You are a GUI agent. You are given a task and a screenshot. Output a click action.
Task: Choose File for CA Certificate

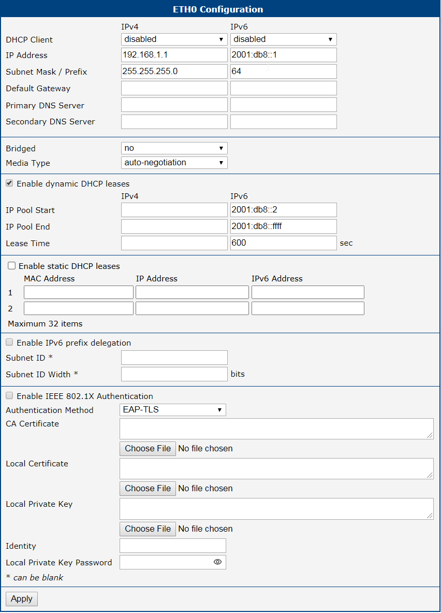coord(148,448)
